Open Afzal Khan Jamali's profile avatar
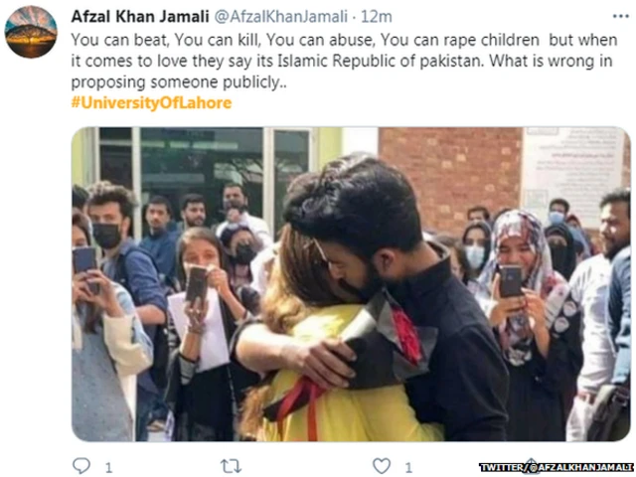636x477 pixels. [x=31, y=32]
